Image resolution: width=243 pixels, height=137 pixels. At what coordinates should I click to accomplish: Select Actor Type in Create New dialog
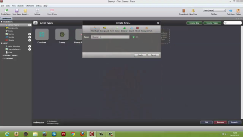[x=95, y=29]
